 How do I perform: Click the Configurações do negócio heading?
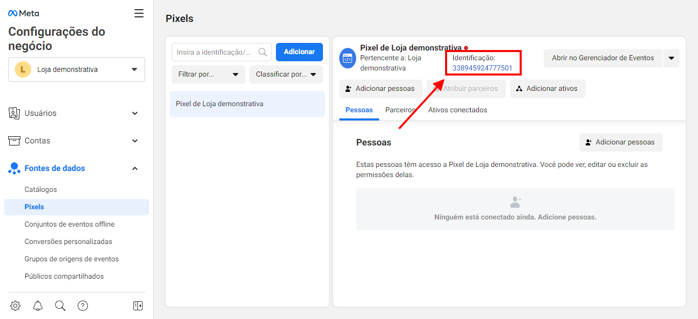coord(57,39)
